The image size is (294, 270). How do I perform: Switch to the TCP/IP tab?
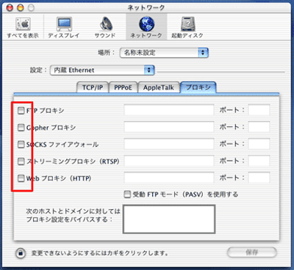tap(93, 87)
